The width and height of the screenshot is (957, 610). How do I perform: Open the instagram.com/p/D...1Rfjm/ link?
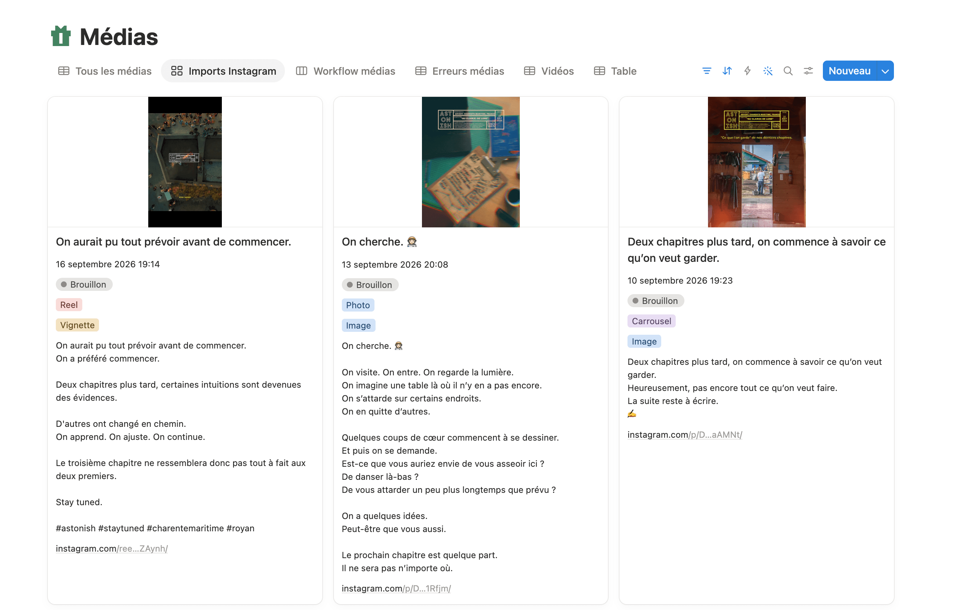tap(396, 588)
